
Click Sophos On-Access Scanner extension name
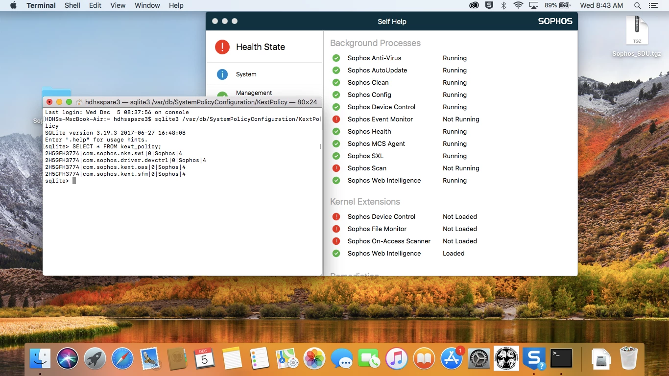[389, 241]
